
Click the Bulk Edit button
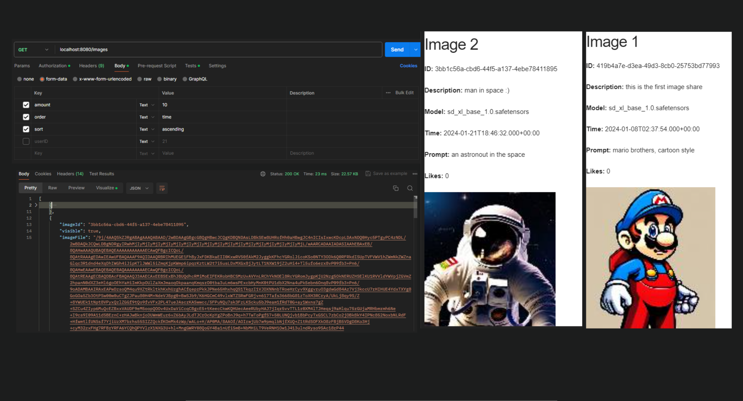tap(404, 93)
